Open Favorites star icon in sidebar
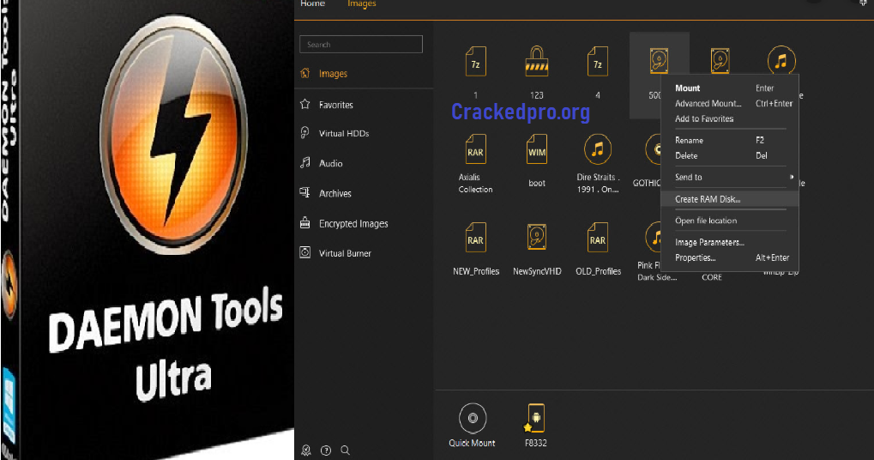 click(x=304, y=104)
